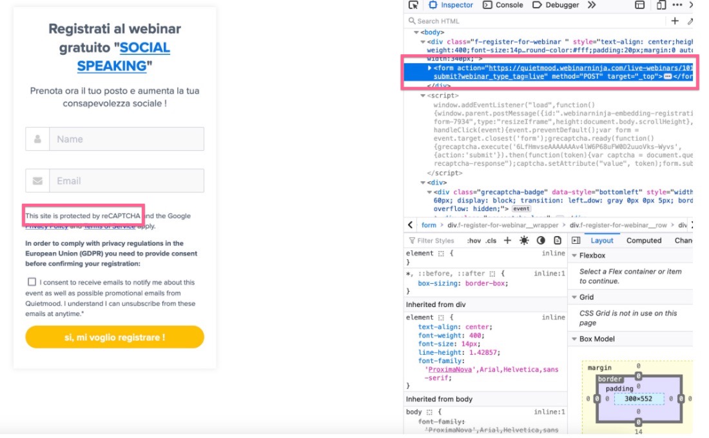This screenshot has width=709, height=438.
Task: Click the envelope icon beside Email field
Action: [37, 181]
